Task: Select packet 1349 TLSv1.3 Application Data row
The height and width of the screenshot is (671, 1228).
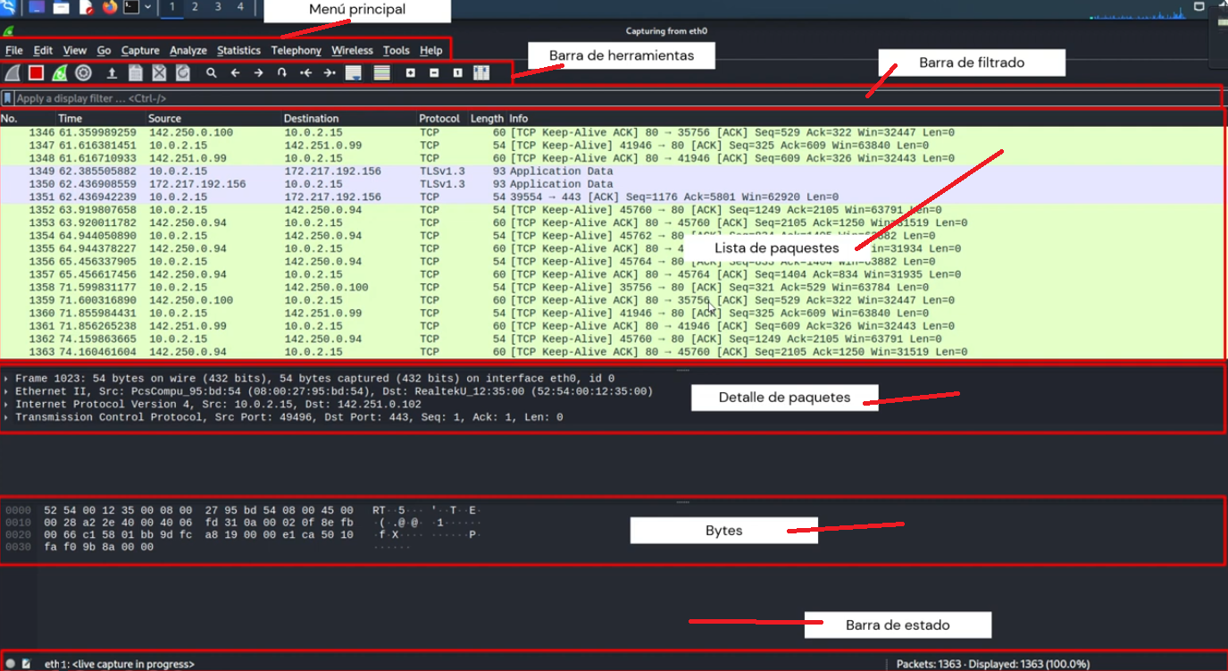Action: tap(611, 171)
